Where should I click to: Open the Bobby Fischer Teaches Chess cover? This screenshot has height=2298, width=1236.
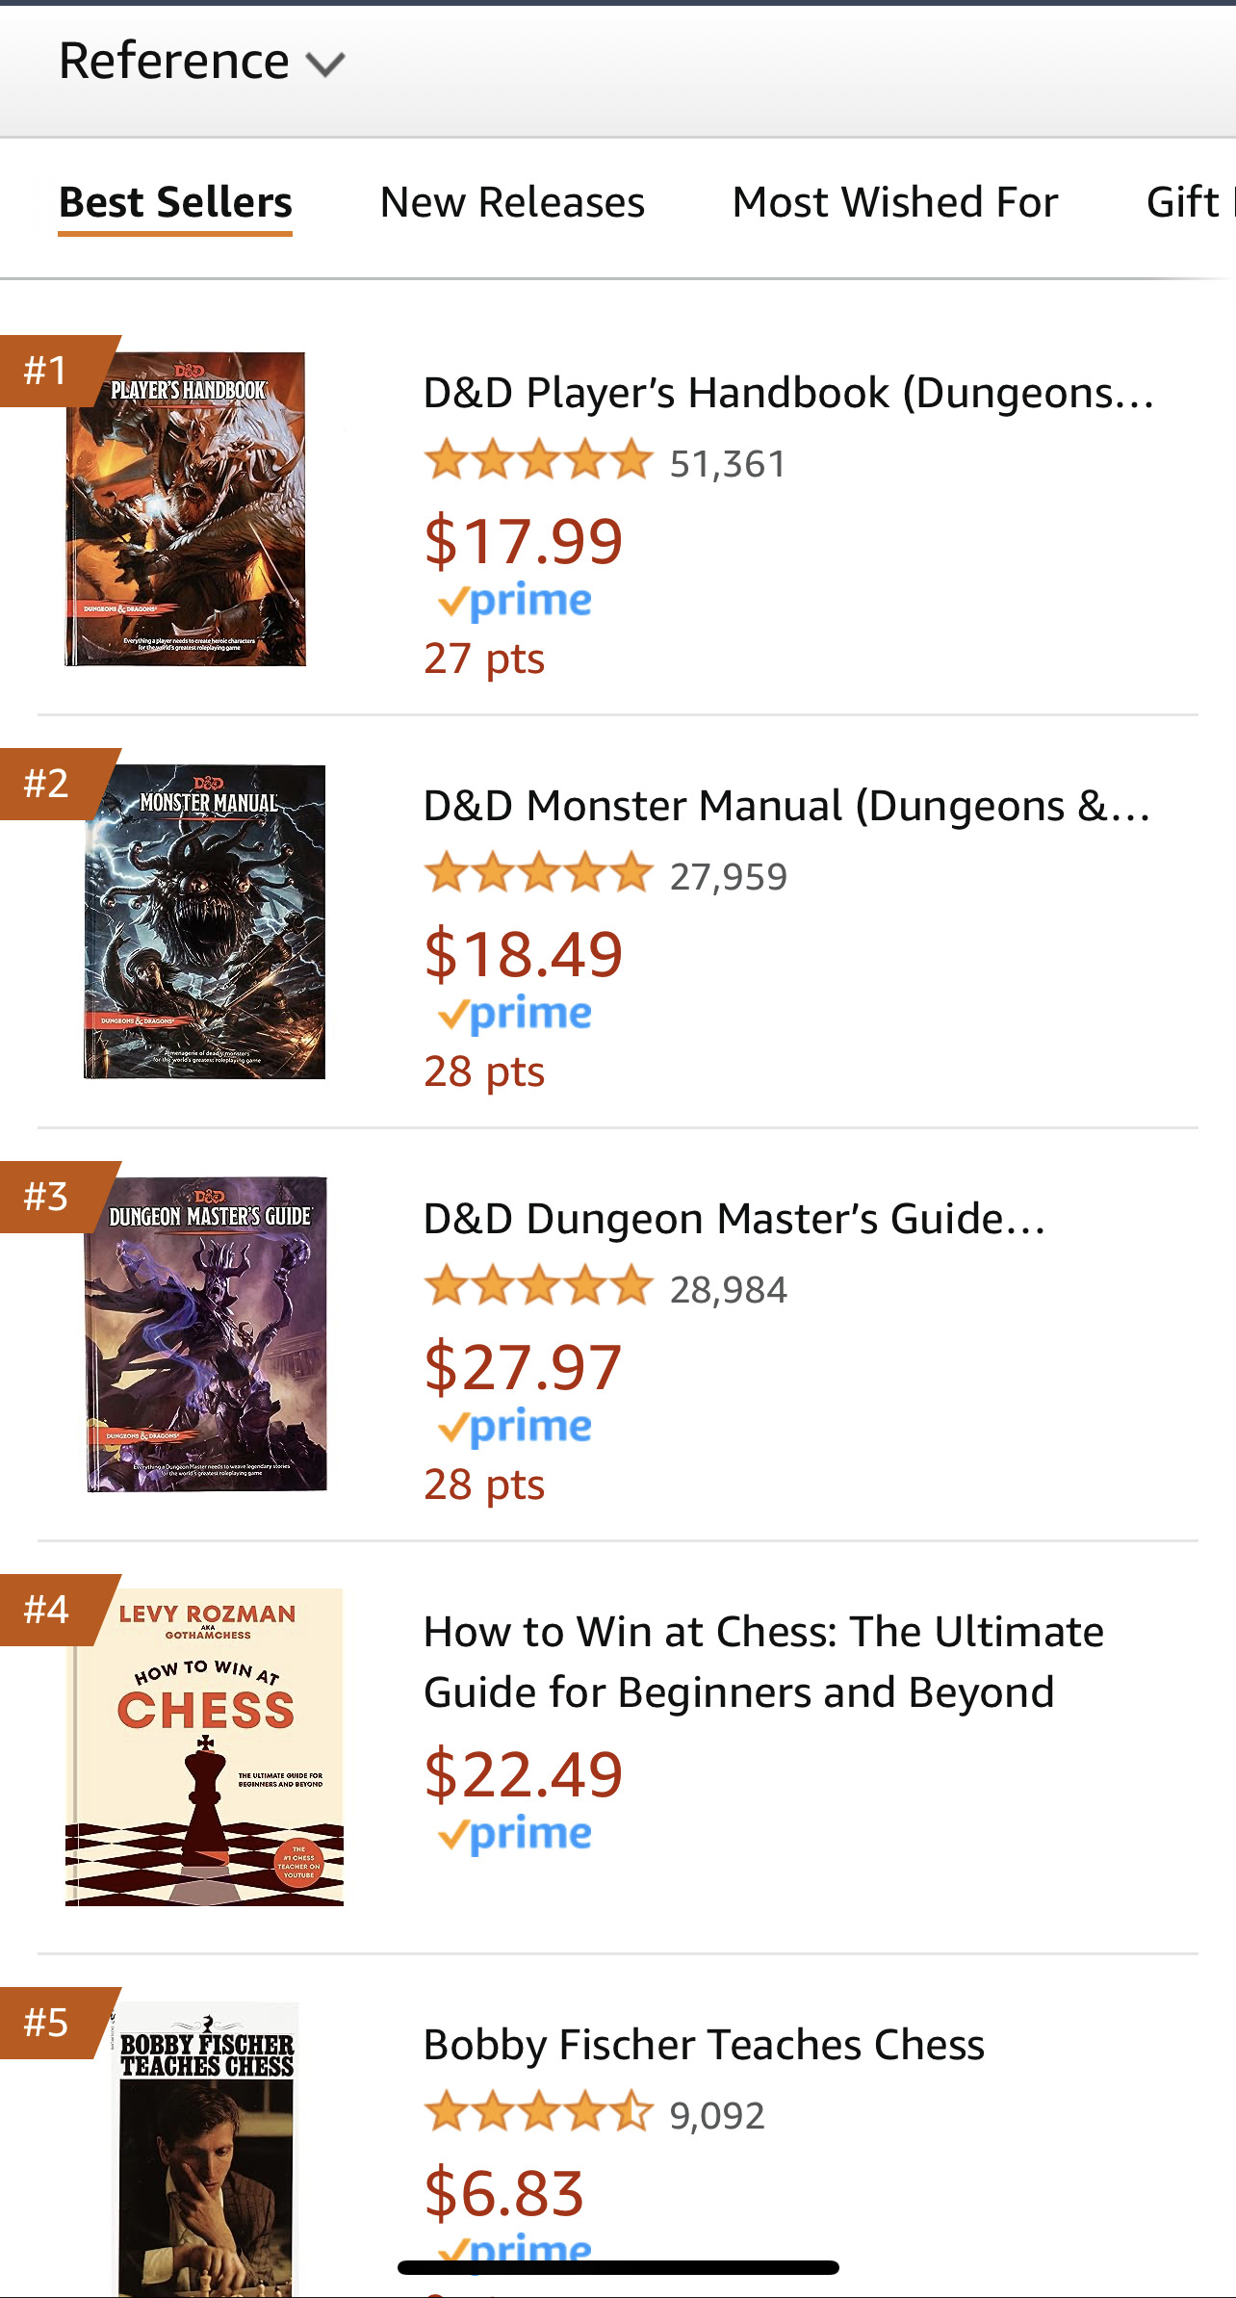point(207,2147)
